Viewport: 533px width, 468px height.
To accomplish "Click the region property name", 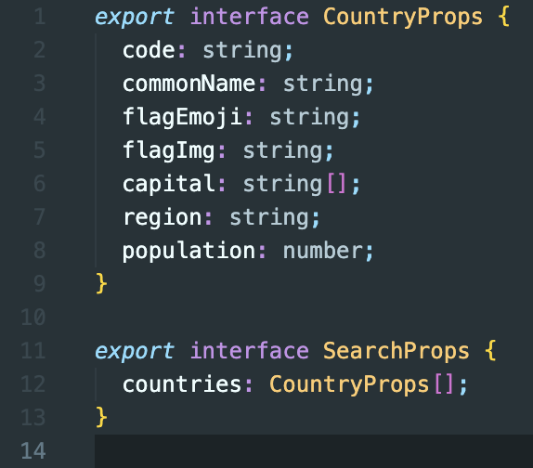I will [162, 218].
